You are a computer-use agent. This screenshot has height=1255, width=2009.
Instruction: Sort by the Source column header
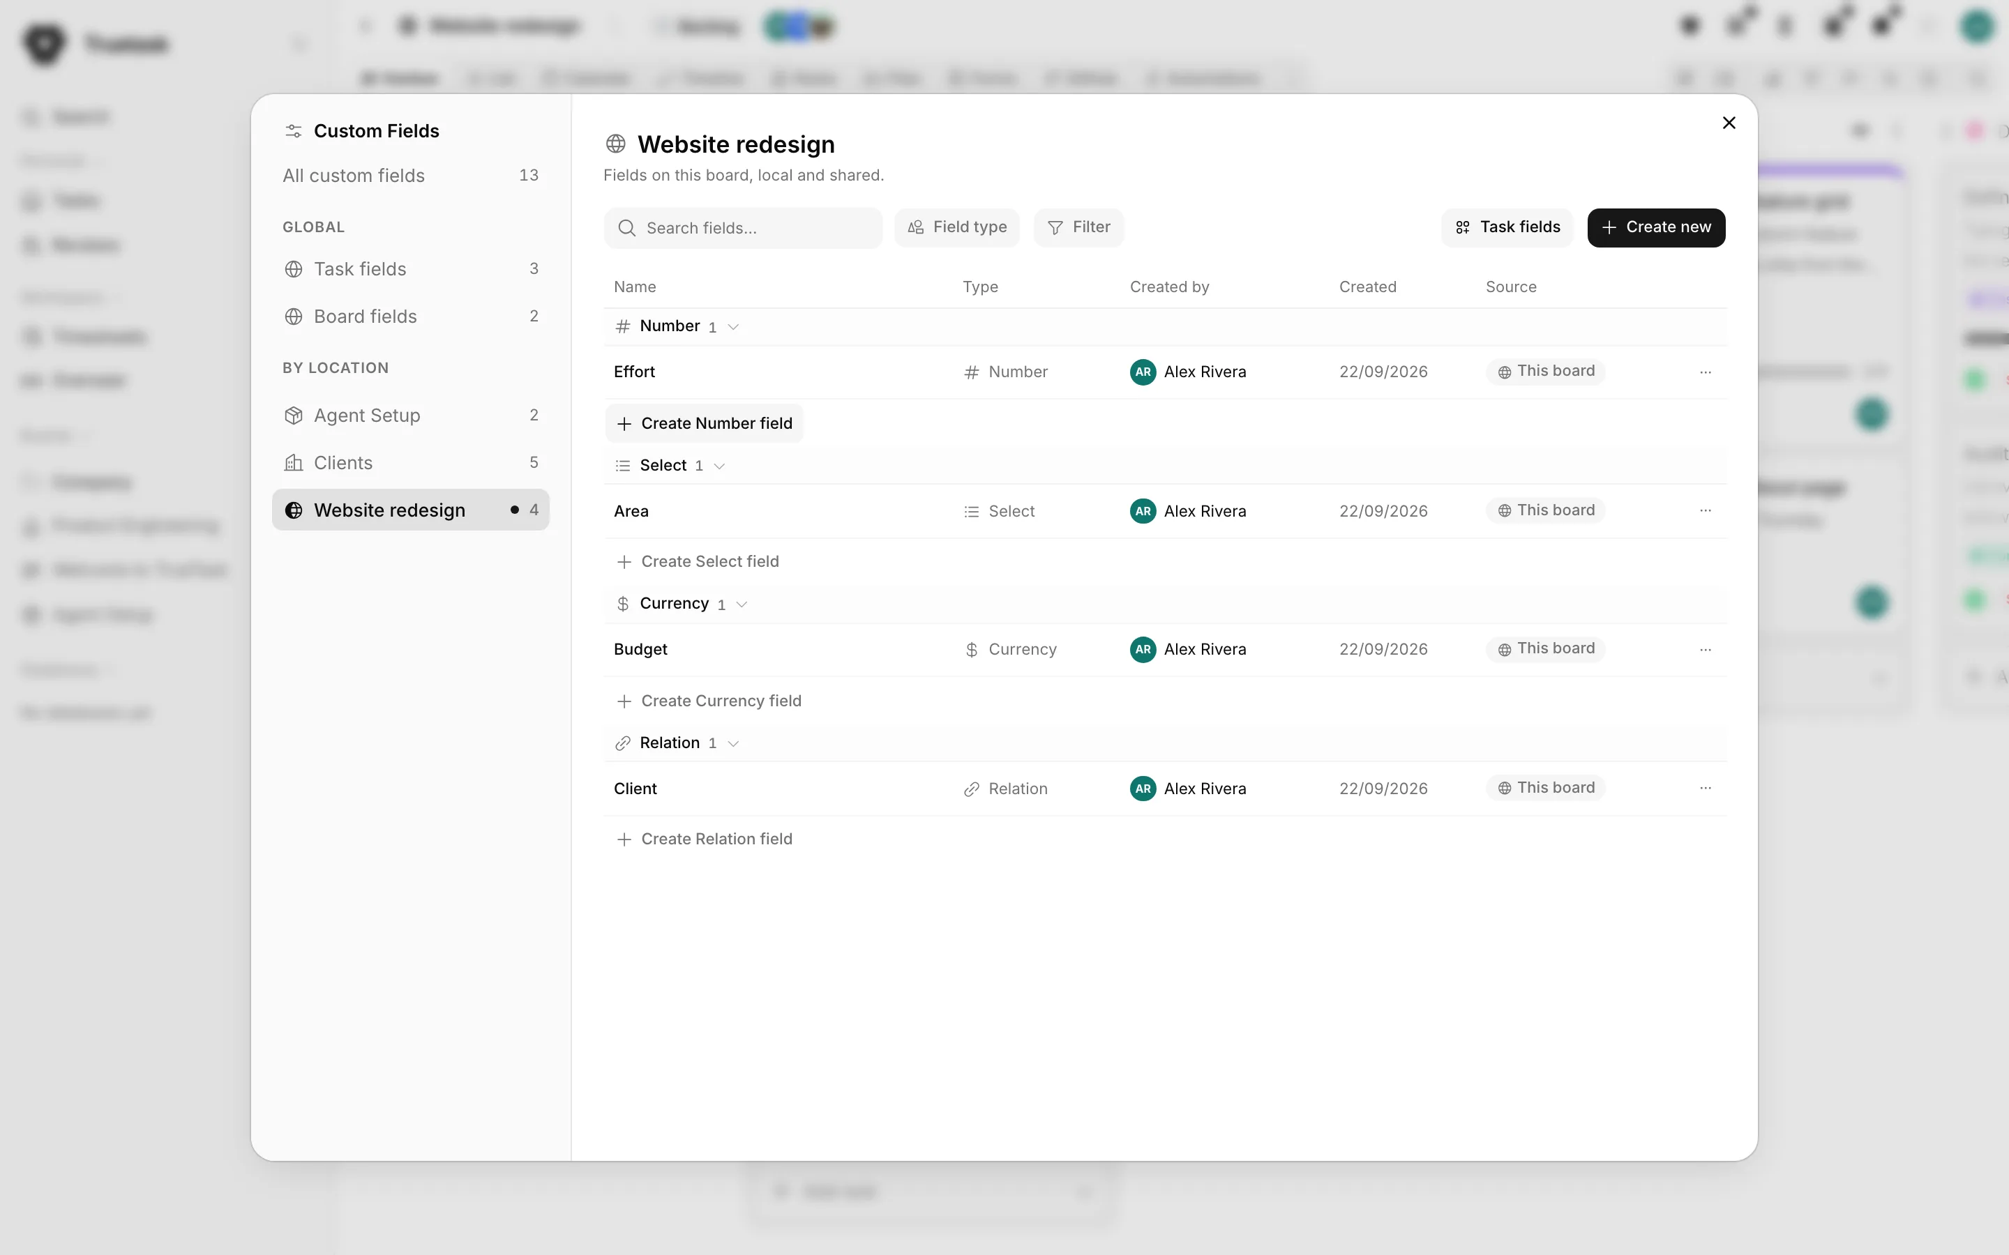pos(1511,287)
